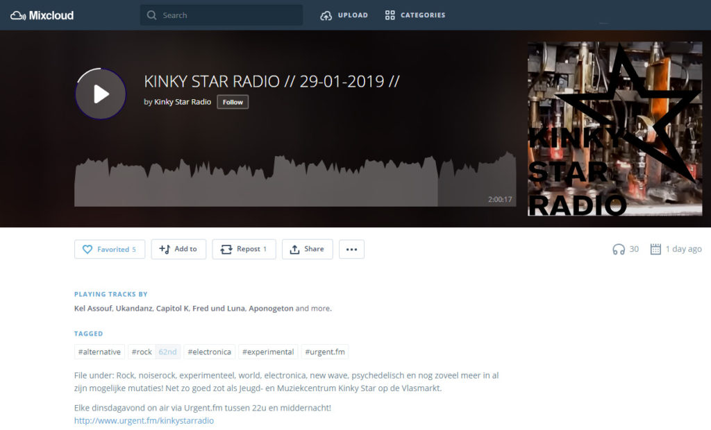Seek within the audio waveform

coord(278,180)
